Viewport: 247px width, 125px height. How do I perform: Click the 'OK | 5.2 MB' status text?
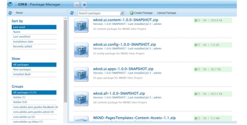211,118
